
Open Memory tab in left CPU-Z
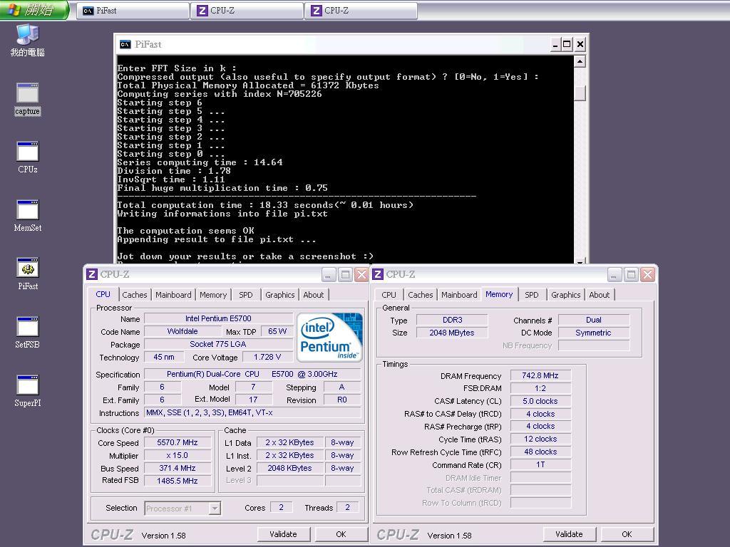click(213, 295)
